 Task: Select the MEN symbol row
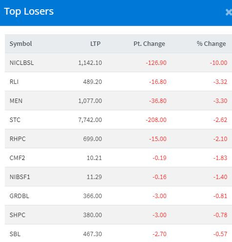click(118, 101)
